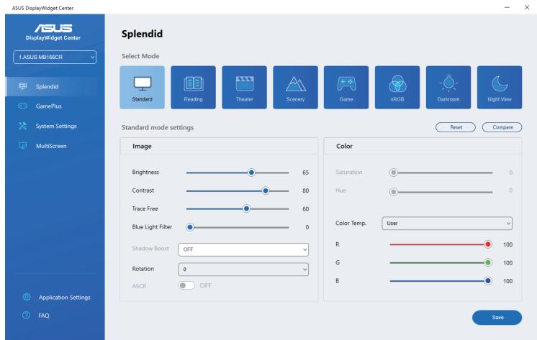Screen dimensions: 537x340
Task: Select the Standard mode tile
Action: click(x=142, y=87)
